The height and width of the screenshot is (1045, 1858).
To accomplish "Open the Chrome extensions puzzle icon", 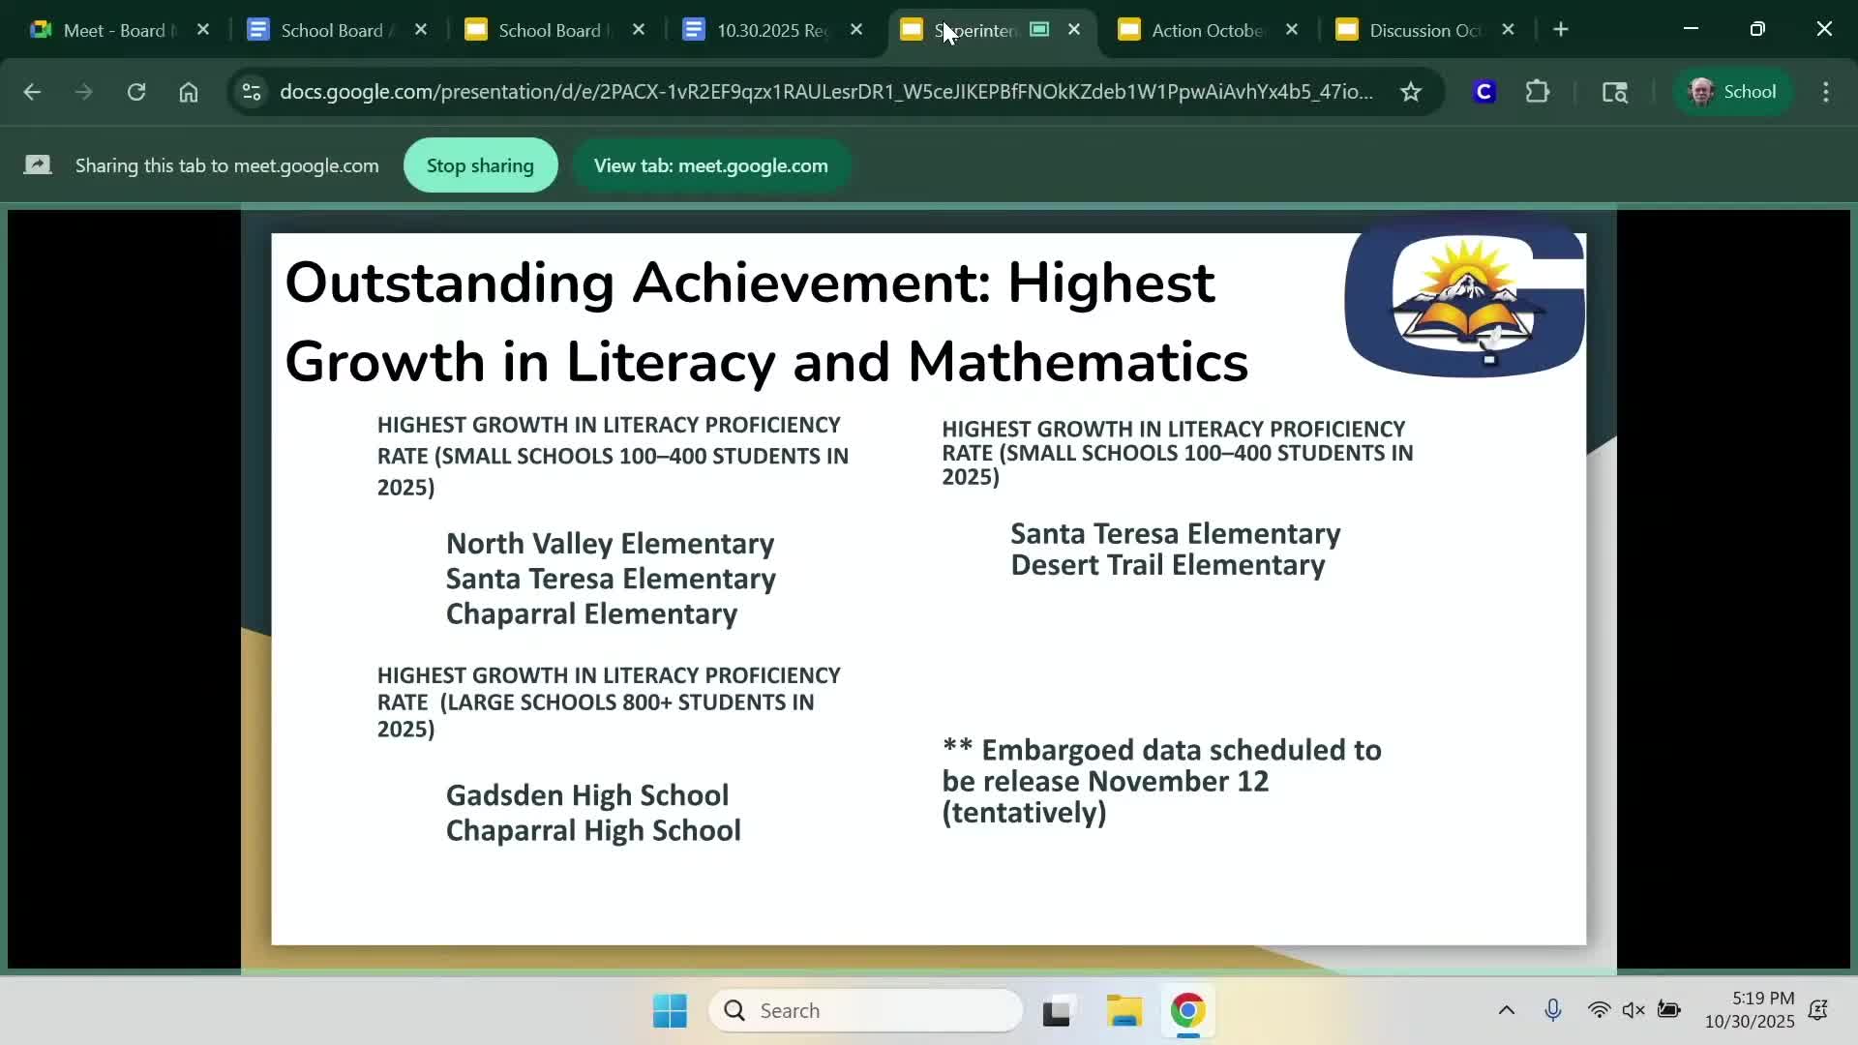I will [x=1539, y=92].
